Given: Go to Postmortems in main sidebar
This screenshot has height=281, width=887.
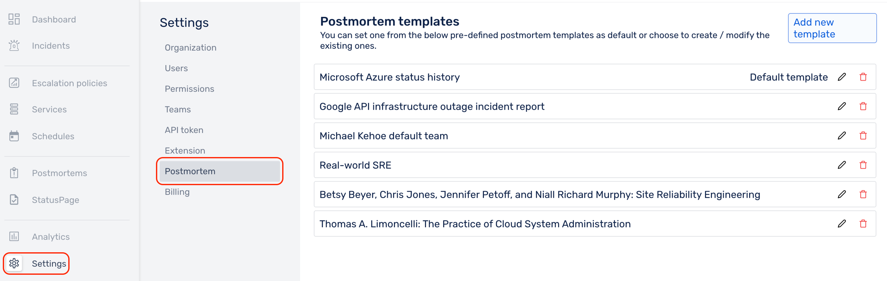Looking at the screenshot, I should point(59,173).
